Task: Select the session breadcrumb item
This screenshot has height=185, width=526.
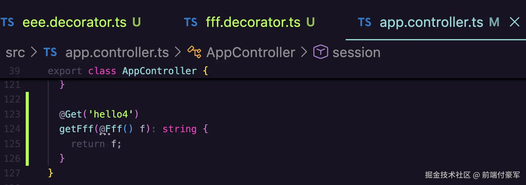Action: 356,53
